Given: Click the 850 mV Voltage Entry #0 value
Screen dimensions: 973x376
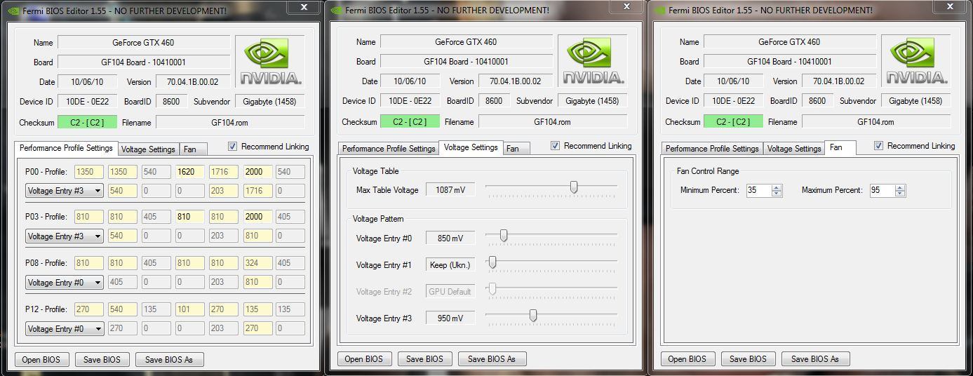Looking at the screenshot, I should [450, 239].
